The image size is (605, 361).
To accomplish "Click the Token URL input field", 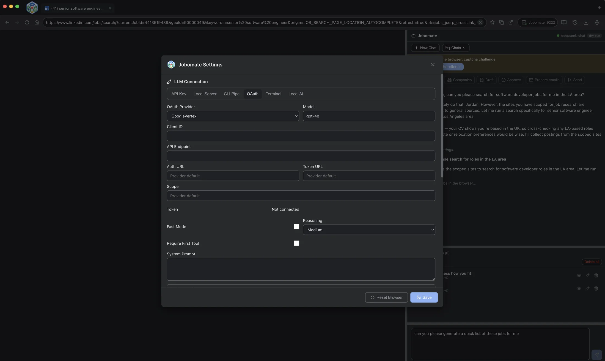I will [369, 176].
